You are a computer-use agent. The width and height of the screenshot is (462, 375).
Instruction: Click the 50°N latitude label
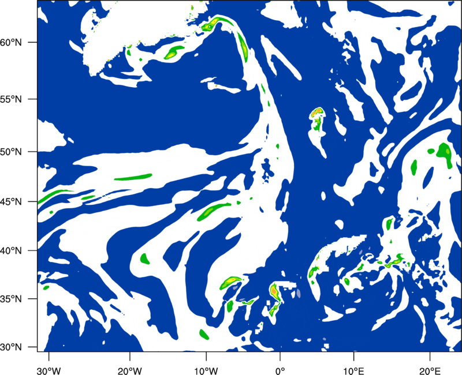11,152
